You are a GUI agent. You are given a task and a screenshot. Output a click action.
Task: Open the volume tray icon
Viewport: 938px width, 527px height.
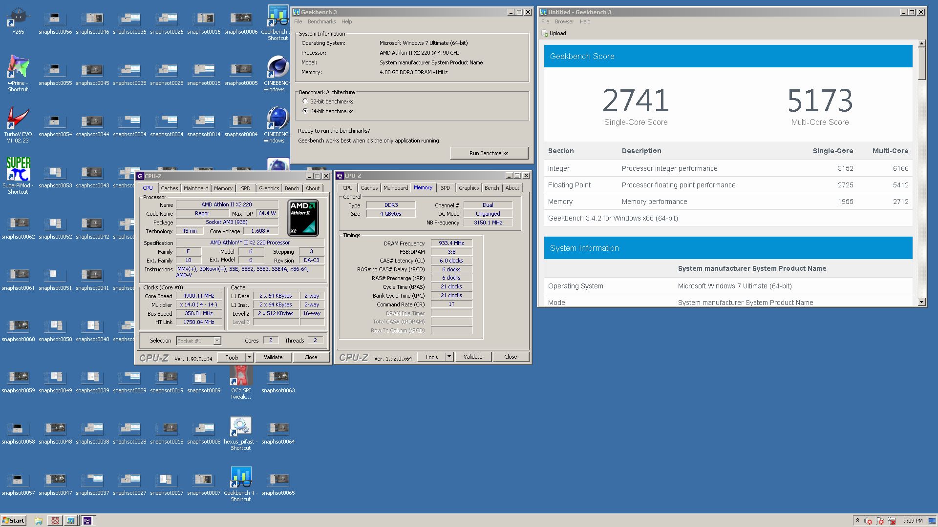tap(868, 521)
